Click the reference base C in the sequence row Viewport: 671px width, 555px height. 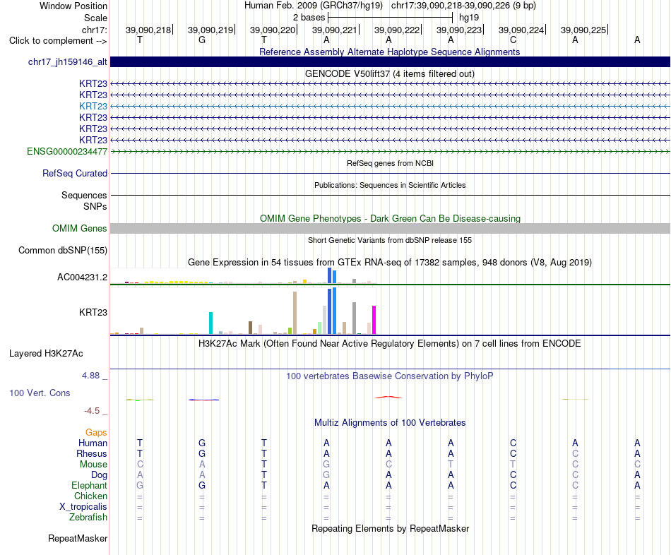tap(513, 40)
